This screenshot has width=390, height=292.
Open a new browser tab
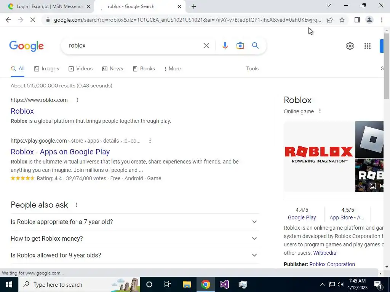coord(194,6)
